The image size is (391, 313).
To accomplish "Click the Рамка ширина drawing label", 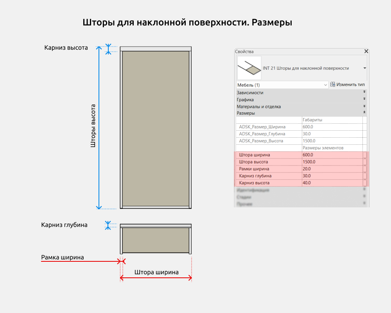I will coord(62,257).
